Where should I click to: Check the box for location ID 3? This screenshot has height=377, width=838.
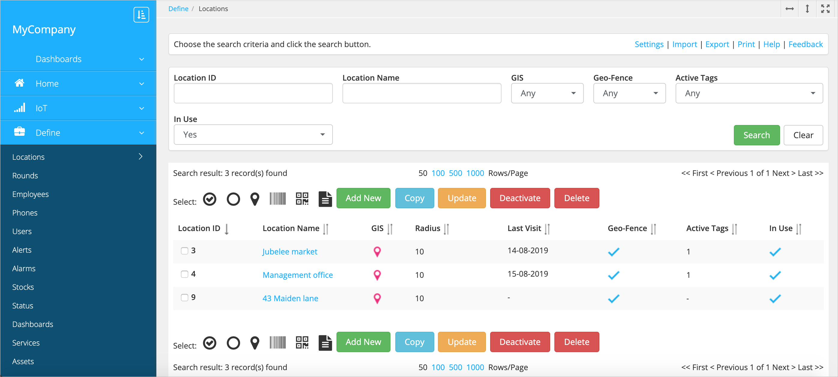(185, 251)
